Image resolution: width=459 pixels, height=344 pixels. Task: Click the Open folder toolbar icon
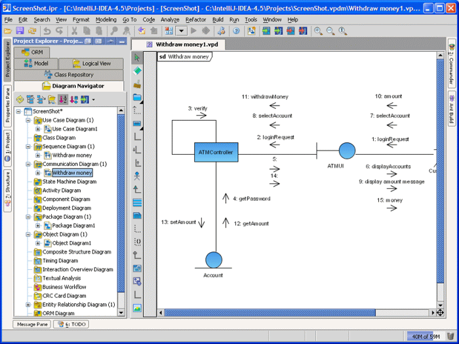coord(8,31)
